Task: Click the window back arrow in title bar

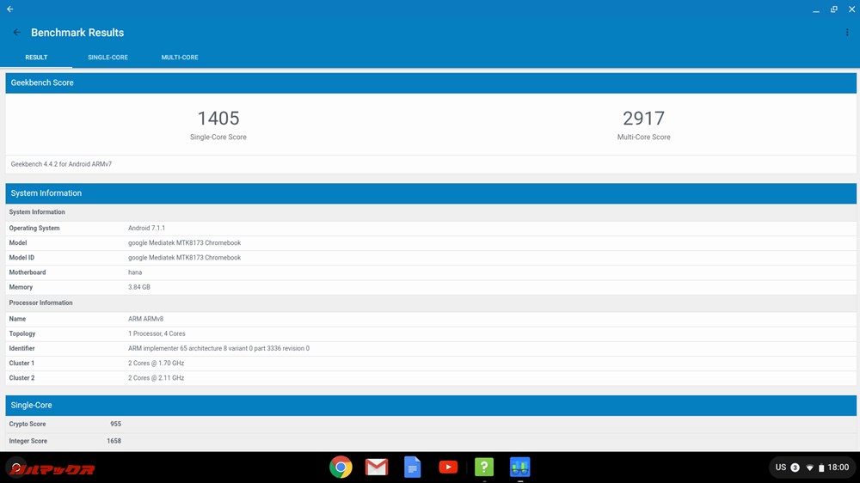Action: [x=9, y=9]
